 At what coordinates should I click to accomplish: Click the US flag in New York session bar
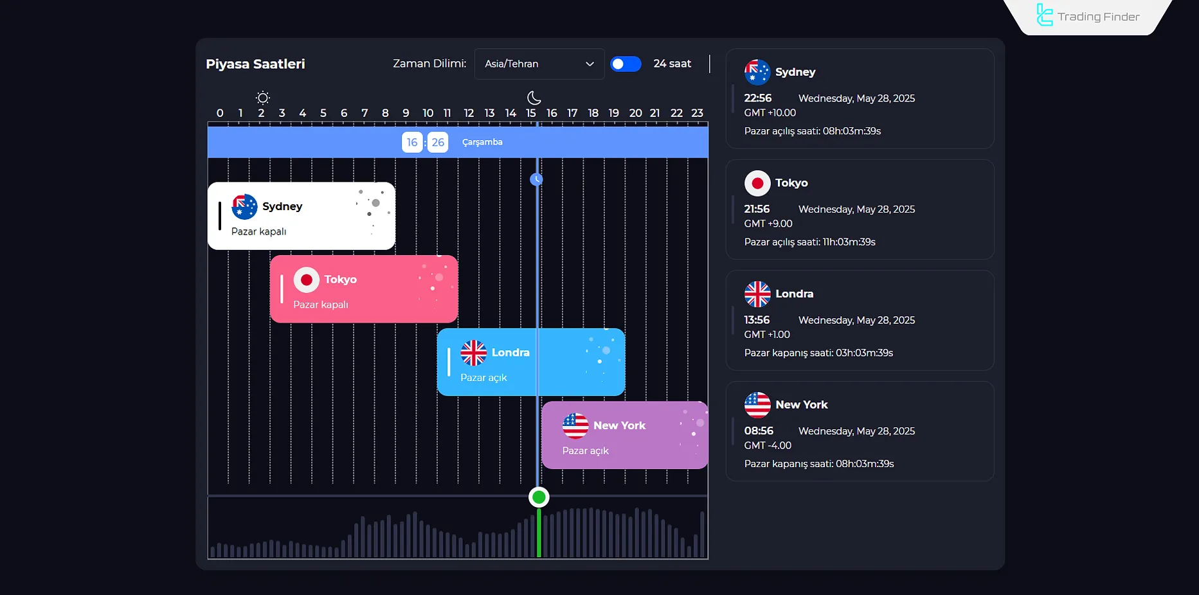click(x=575, y=426)
